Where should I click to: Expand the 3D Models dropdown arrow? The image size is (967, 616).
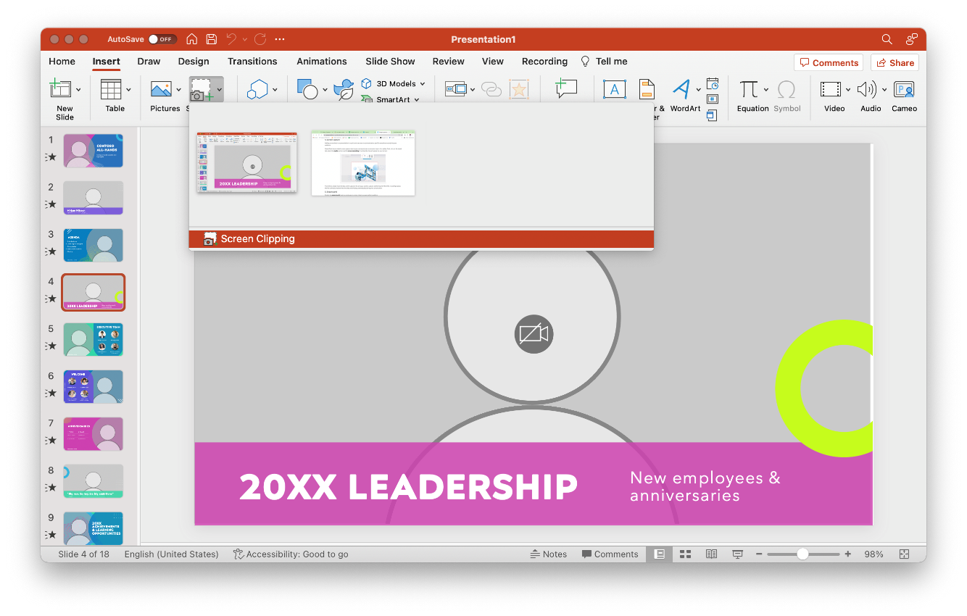pyautogui.click(x=423, y=83)
